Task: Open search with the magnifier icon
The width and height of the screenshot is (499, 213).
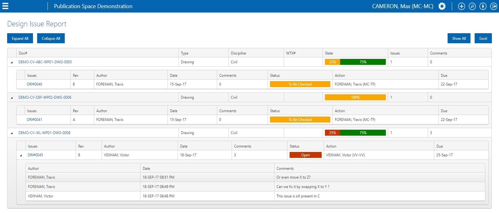Action: [472, 6]
